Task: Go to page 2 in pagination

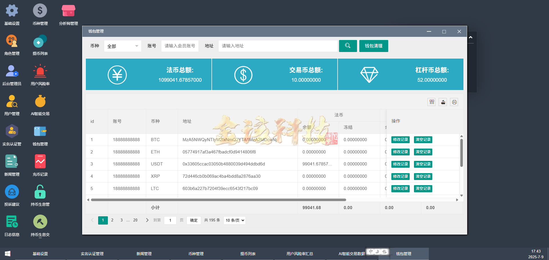Action: click(112, 220)
